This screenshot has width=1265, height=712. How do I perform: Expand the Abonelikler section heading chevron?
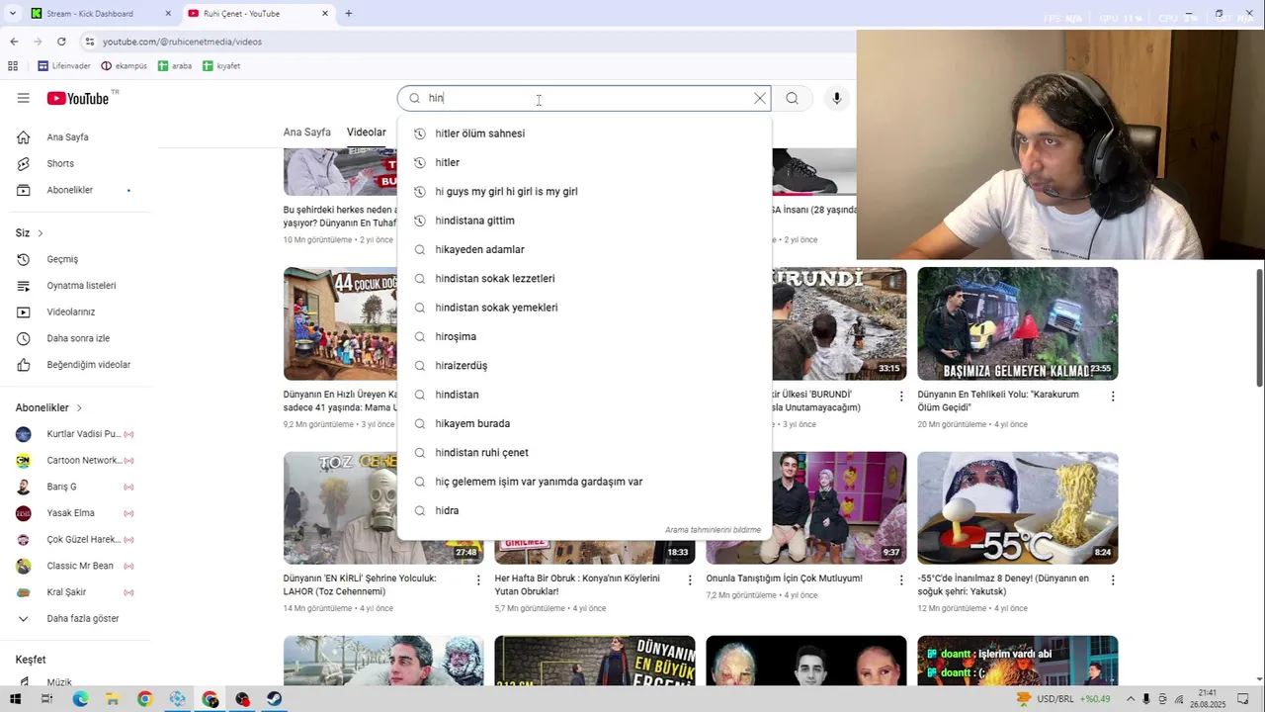point(79,407)
